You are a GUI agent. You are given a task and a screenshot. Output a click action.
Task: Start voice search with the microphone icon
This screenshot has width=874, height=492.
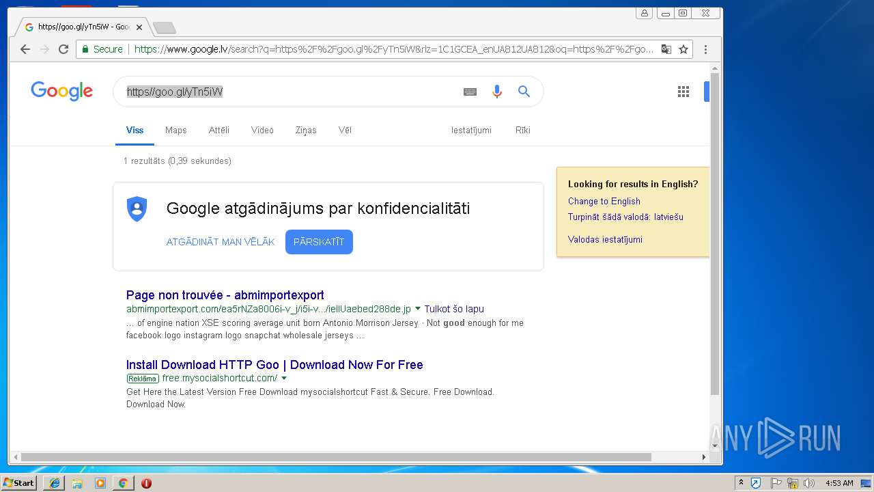497,92
